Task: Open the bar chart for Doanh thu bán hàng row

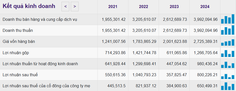Action: (x=228, y=19)
